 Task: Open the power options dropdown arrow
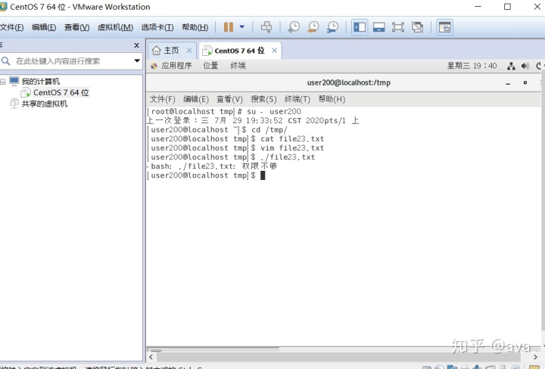coord(242,26)
